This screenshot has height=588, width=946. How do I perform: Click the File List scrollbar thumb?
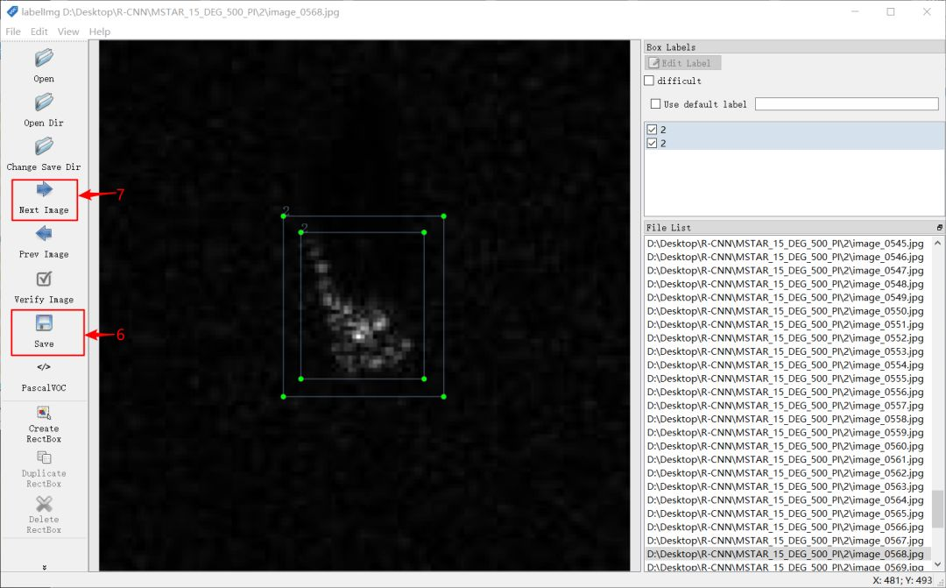[937, 509]
